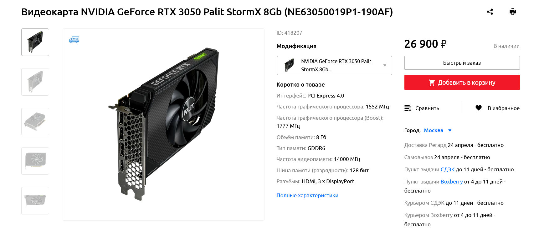539x236 pixels.
Task: Open the Москва city selector
Action: [x=434, y=130]
